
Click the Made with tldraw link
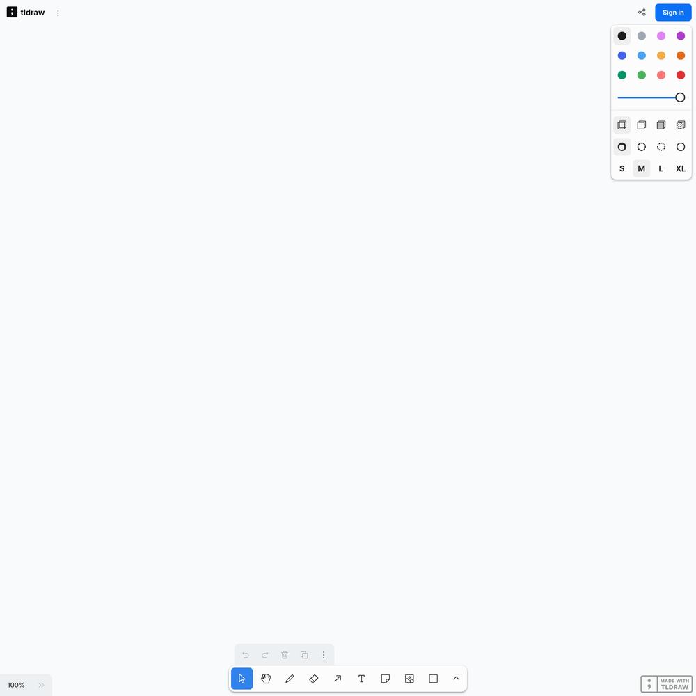tap(666, 684)
